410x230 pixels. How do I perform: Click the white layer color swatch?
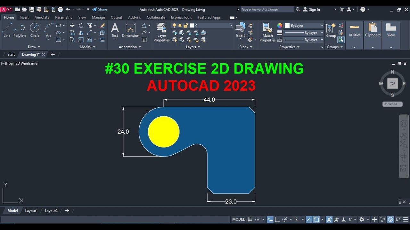point(192,26)
